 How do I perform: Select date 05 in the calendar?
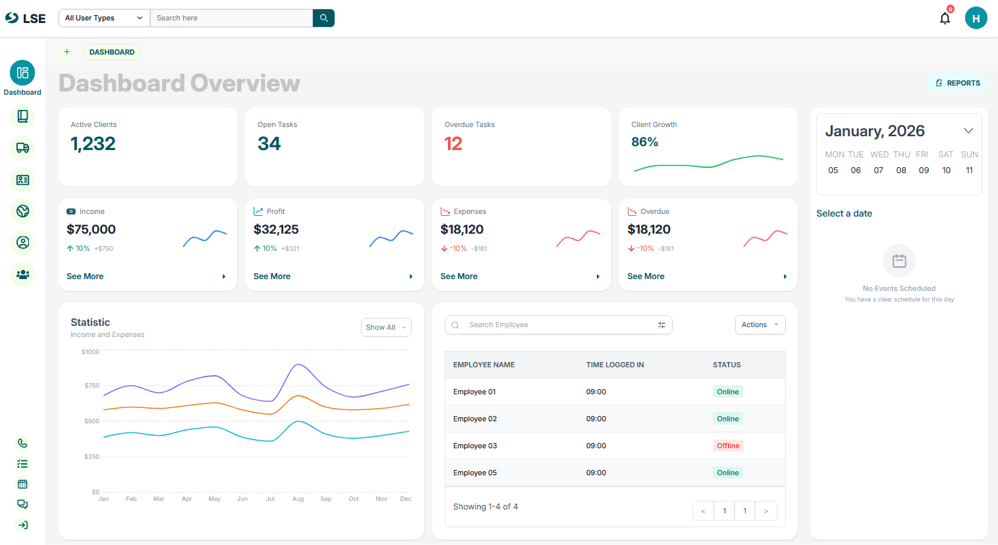pyautogui.click(x=833, y=170)
